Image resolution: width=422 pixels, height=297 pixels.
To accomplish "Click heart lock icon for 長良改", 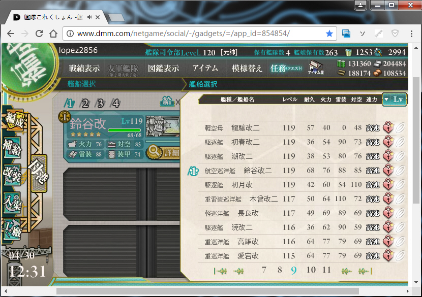I will pyautogui.click(x=388, y=213).
